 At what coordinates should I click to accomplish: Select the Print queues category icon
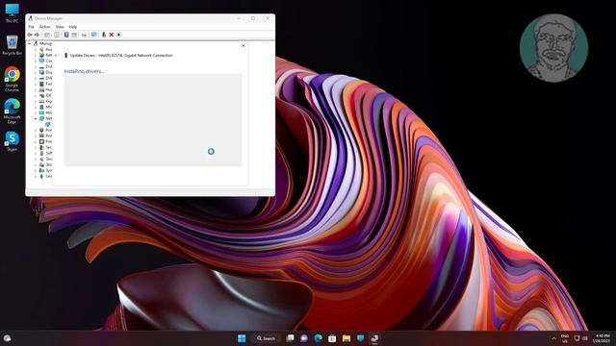coord(41,136)
